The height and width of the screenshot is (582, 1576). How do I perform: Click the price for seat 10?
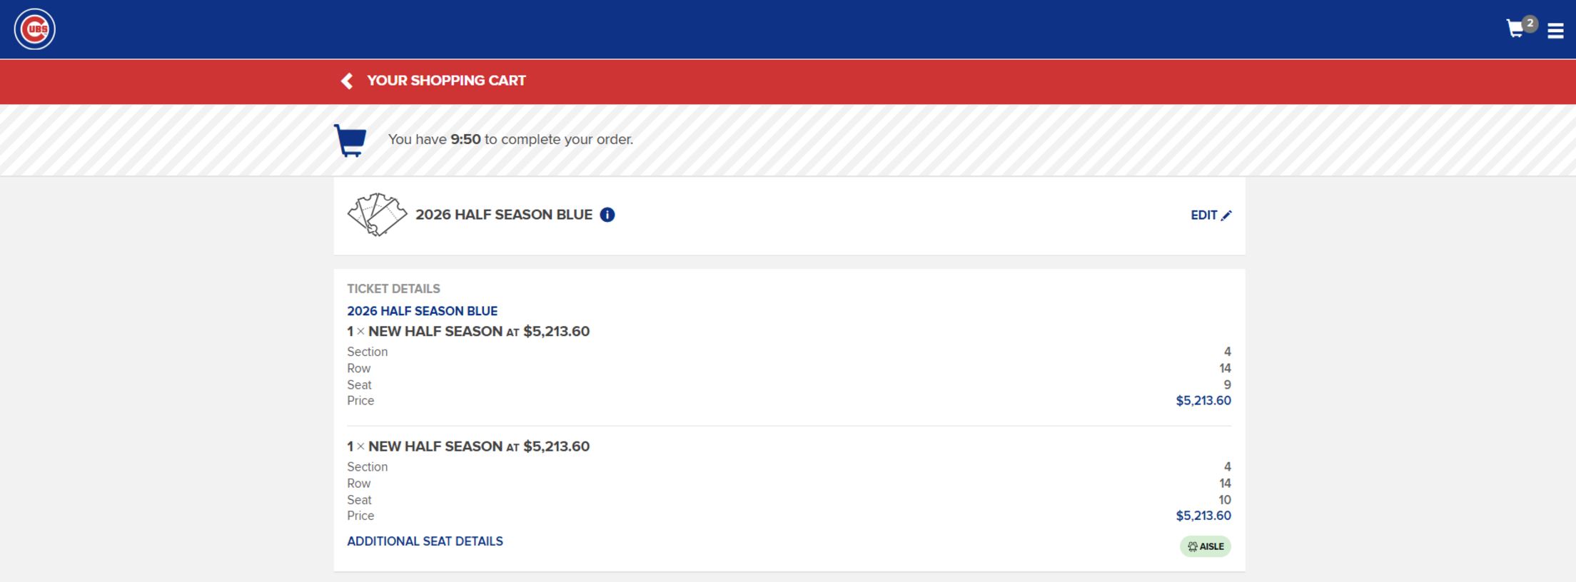pyautogui.click(x=1203, y=516)
